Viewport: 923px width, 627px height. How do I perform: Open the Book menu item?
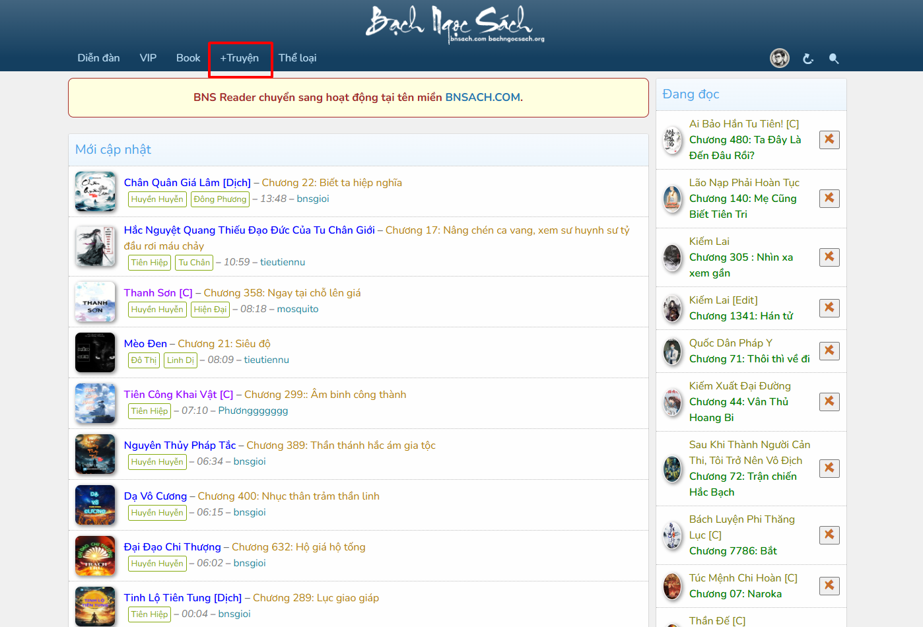(188, 58)
